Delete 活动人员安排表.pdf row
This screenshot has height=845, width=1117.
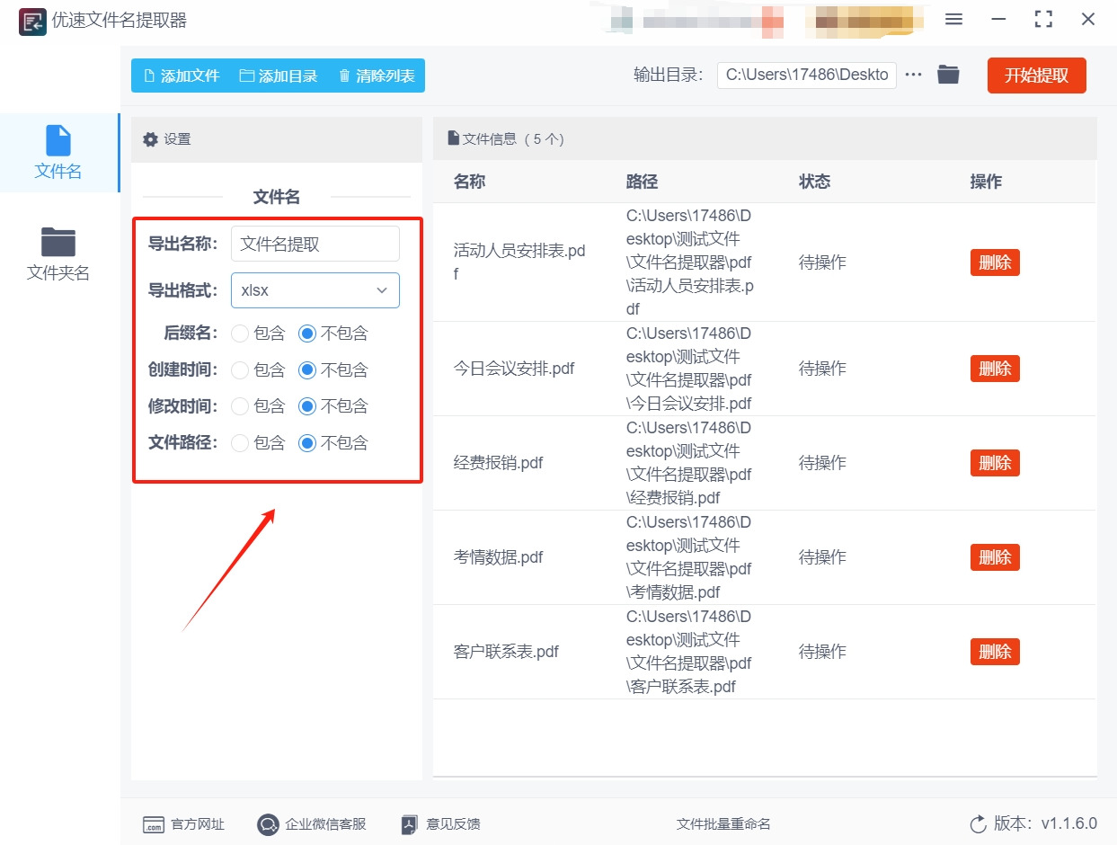[995, 262]
